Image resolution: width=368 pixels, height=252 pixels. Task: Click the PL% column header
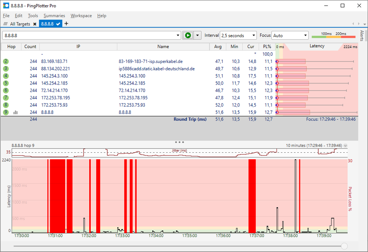(267, 47)
